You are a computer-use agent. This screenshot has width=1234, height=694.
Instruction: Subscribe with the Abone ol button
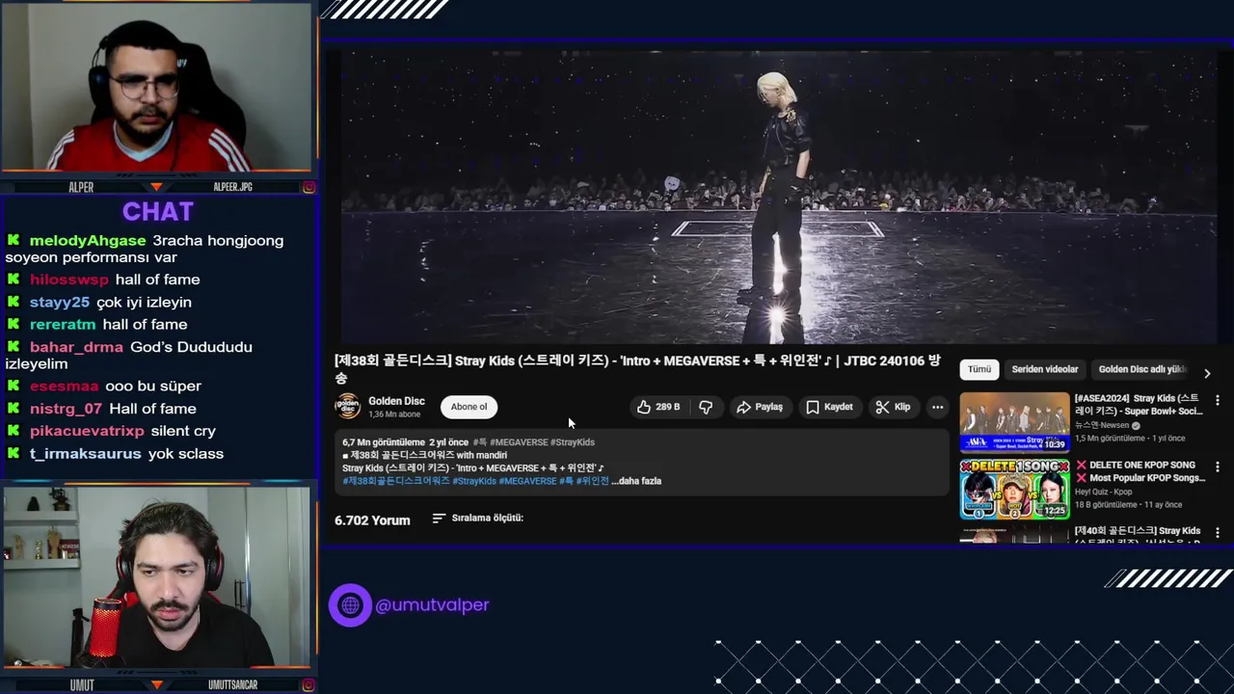coord(469,407)
